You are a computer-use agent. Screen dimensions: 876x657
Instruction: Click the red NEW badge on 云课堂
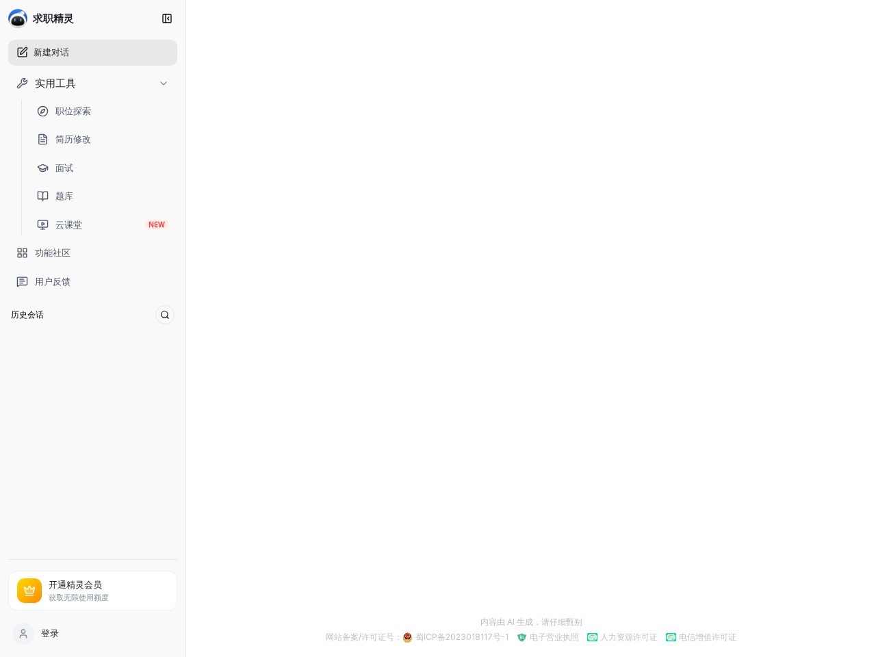(x=157, y=224)
